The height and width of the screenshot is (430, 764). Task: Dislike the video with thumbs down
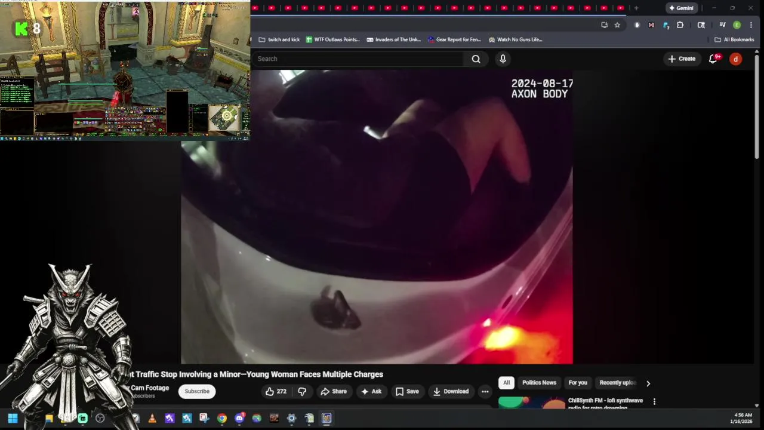(302, 391)
